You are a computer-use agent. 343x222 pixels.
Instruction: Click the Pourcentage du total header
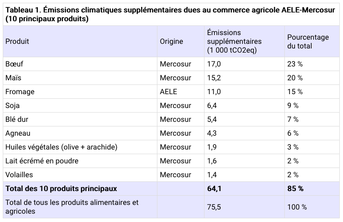pos(308,41)
